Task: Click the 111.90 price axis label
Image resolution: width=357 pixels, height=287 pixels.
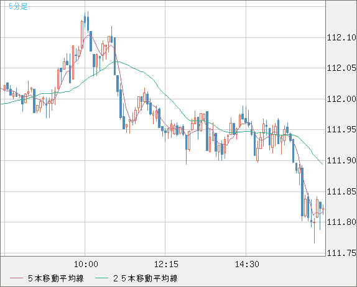Action: click(x=341, y=160)
